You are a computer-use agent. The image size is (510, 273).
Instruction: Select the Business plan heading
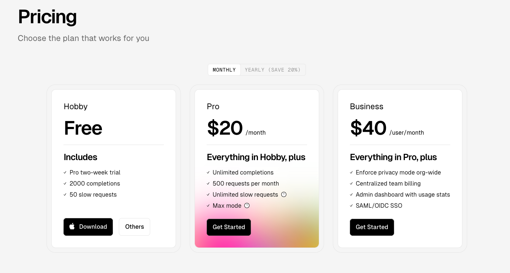click(x=366, y=106)
